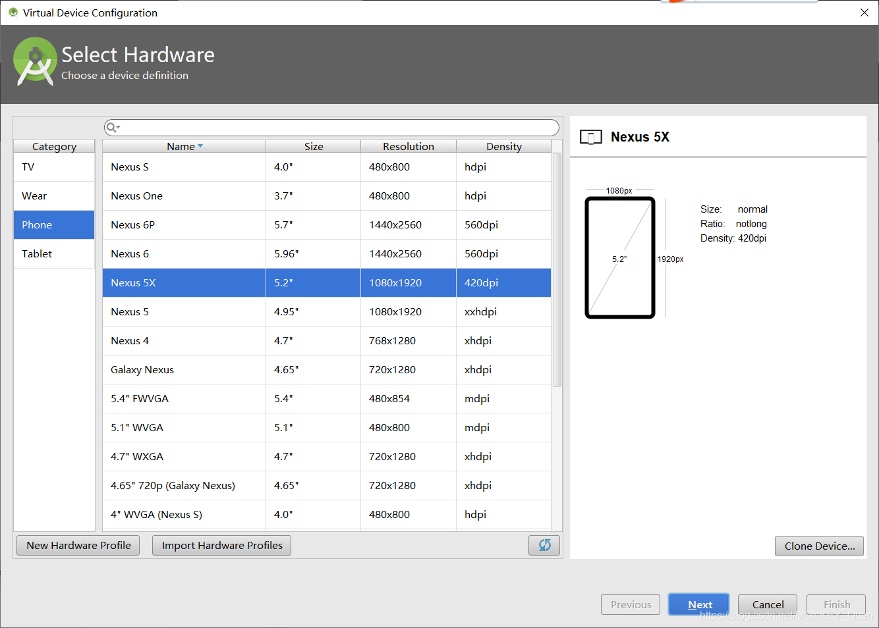The height and width of the screenshot is (628, 879).
Task: Select the Nexus 5 device name
Action: point(130,312)
